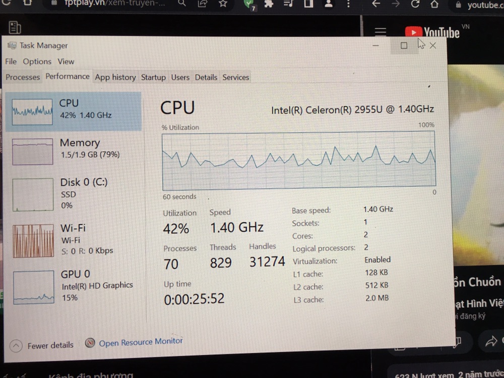Screen dimensions: 504x378
Task: Click the Resource Monitor icon
Action: pos(90,343)
